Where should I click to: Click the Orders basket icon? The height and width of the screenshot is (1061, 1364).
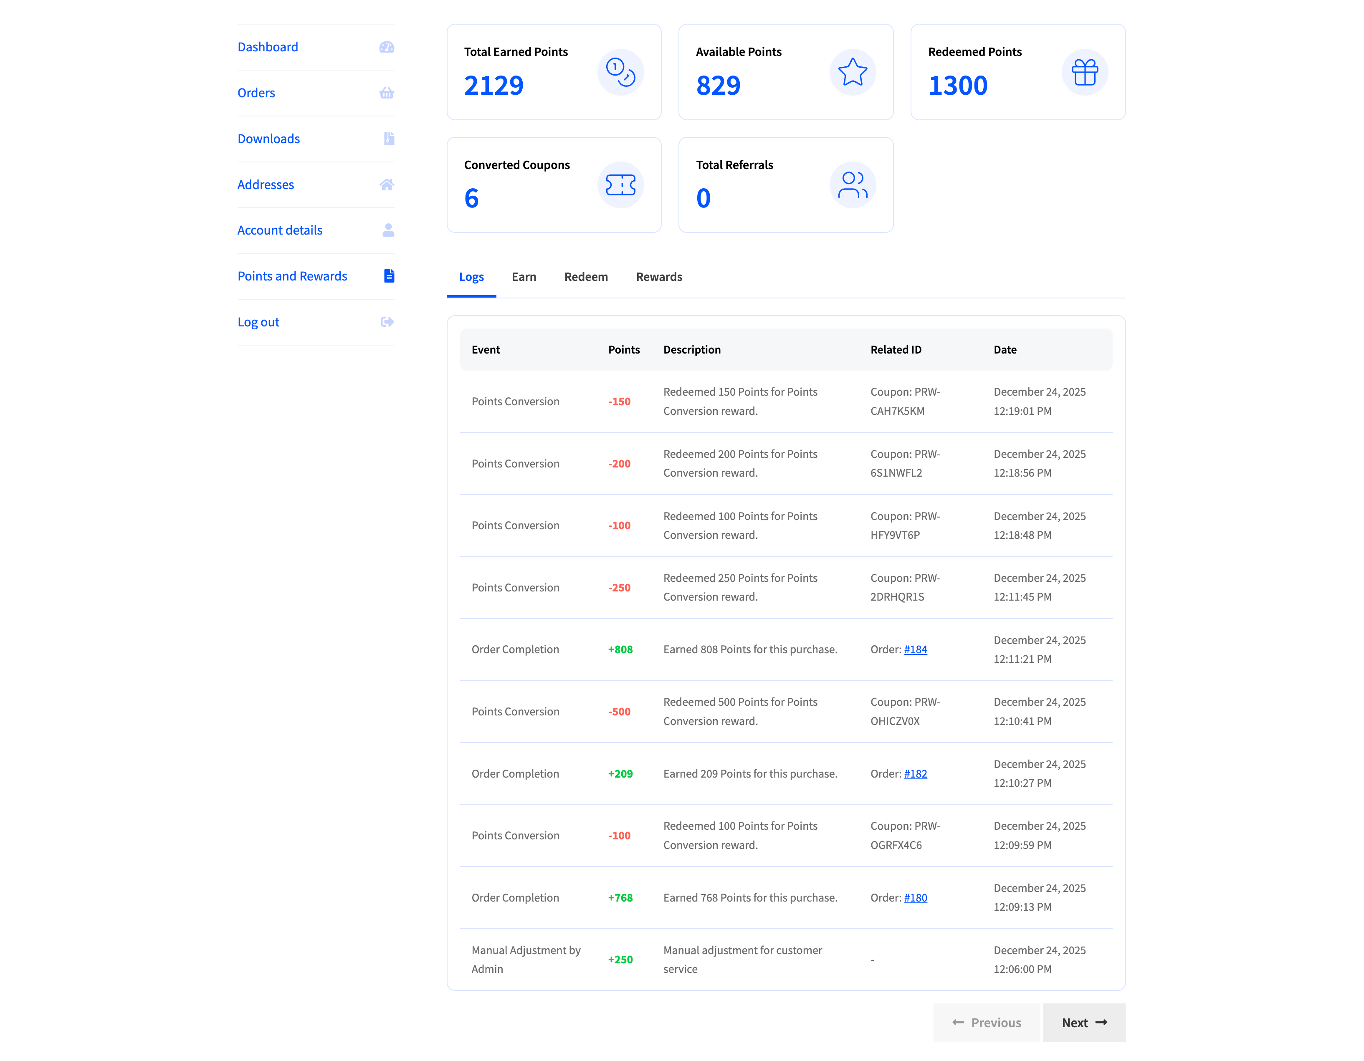coord(387,93)
